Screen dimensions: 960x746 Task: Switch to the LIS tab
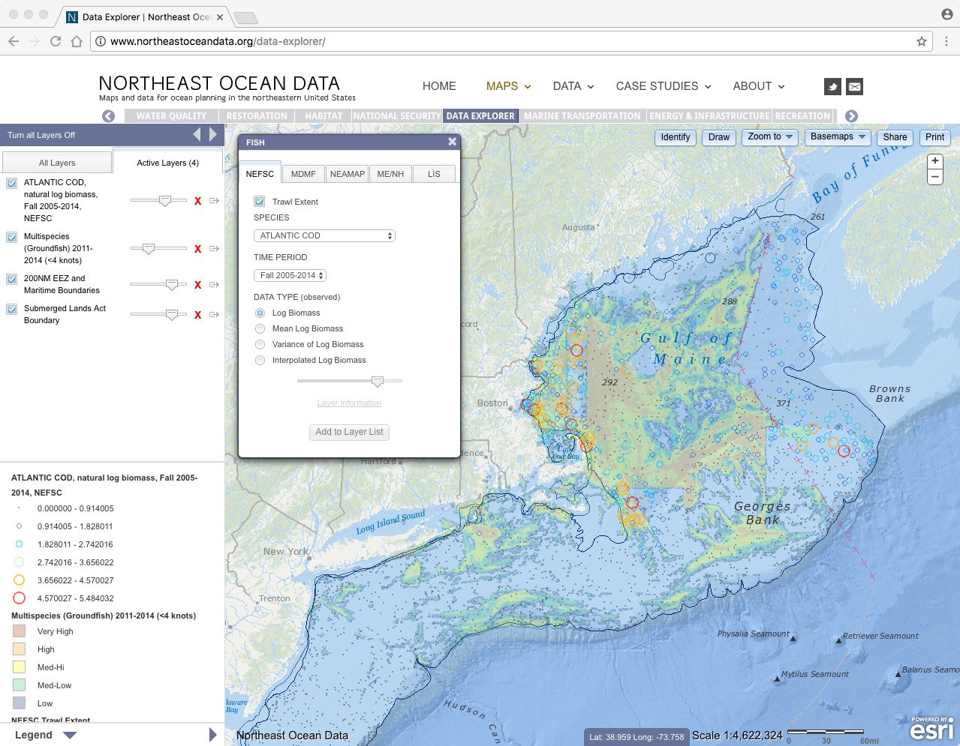coord(434,174)
